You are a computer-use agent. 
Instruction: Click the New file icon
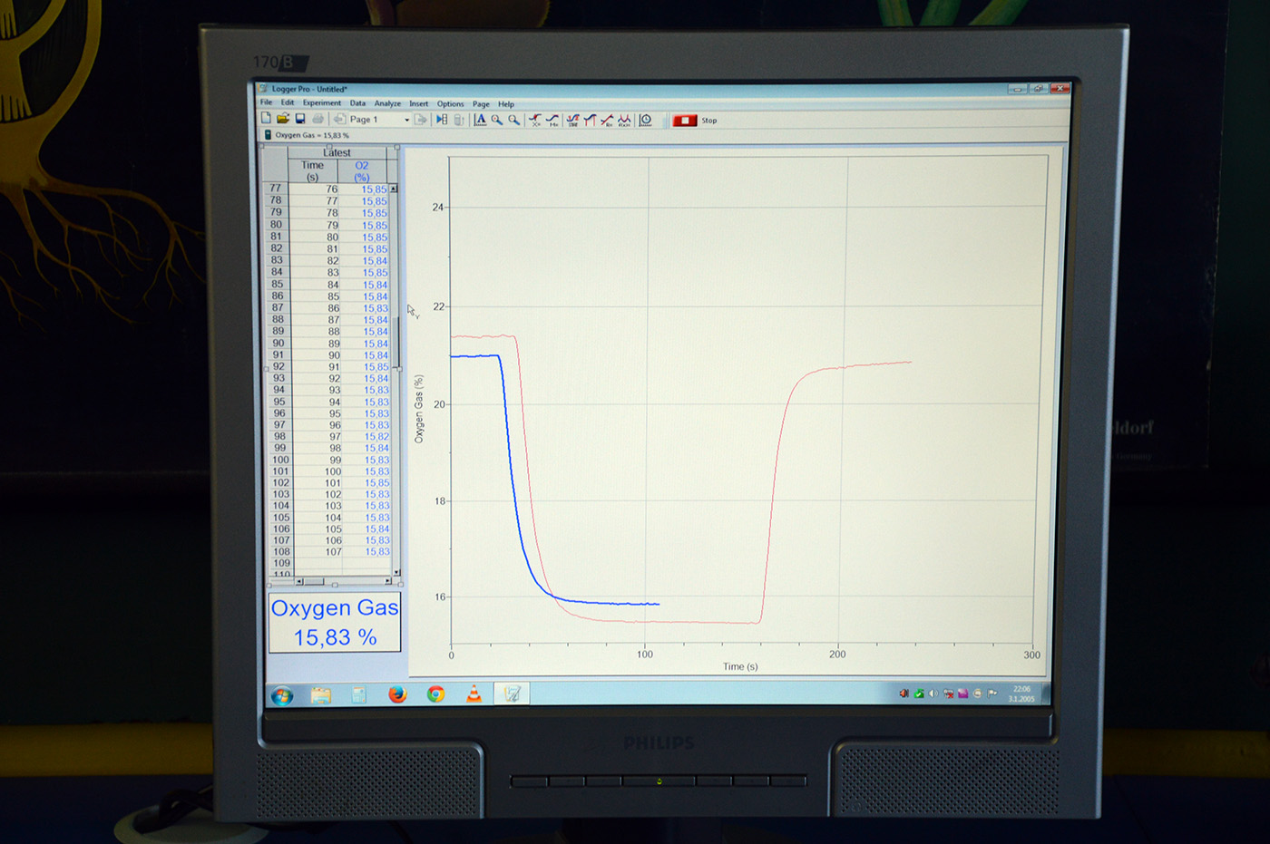tap(266, 118)
